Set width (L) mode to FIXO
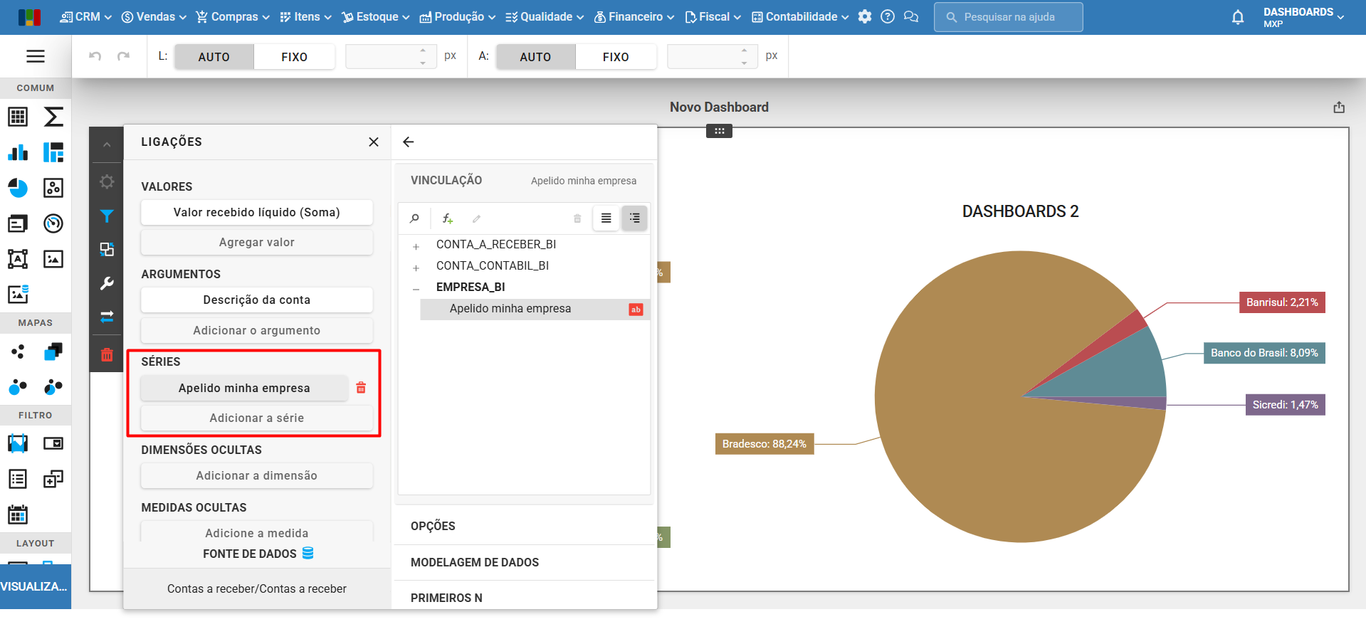This screenshot has height=639, width=1366. pos(294,57)
